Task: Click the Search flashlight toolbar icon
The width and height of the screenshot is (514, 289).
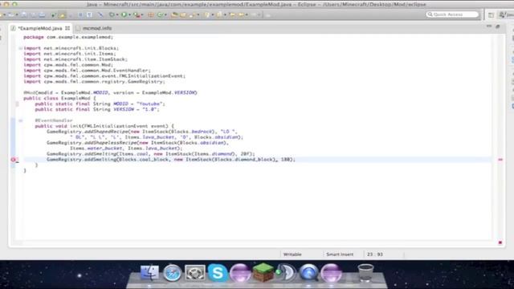Action: (193, 14)
